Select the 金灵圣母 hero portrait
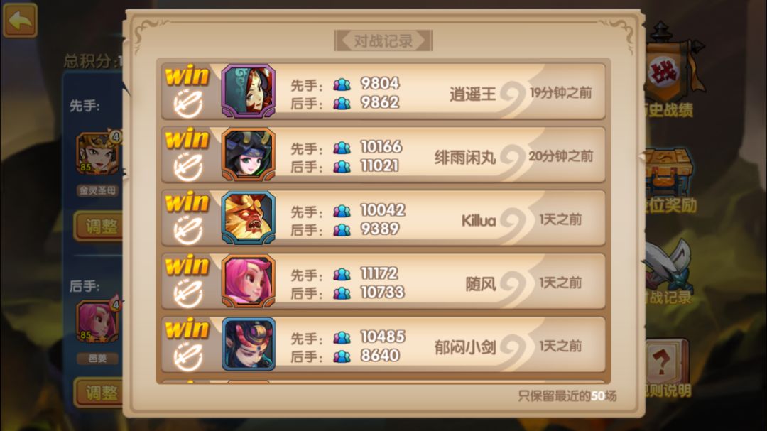 pyautogui.click(x=98, y=153)
